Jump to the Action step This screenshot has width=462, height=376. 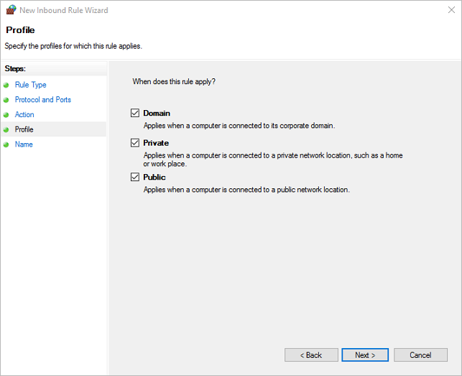point(24,115)
